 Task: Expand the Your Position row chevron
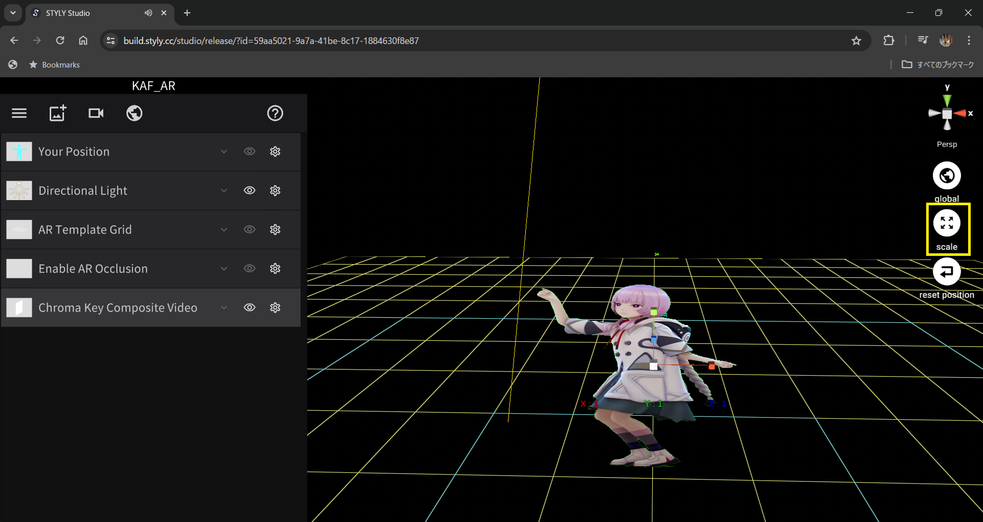click(224, 151)
